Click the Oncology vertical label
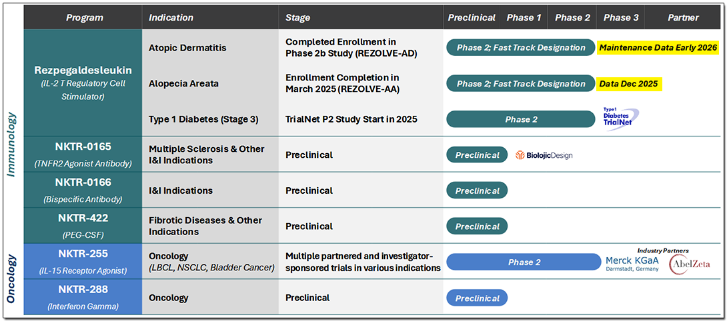The image size is (727, 321). (12, 278)
